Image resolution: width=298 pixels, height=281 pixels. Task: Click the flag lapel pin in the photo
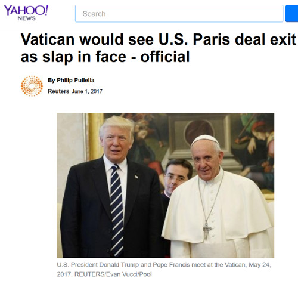tap(136, 177)
